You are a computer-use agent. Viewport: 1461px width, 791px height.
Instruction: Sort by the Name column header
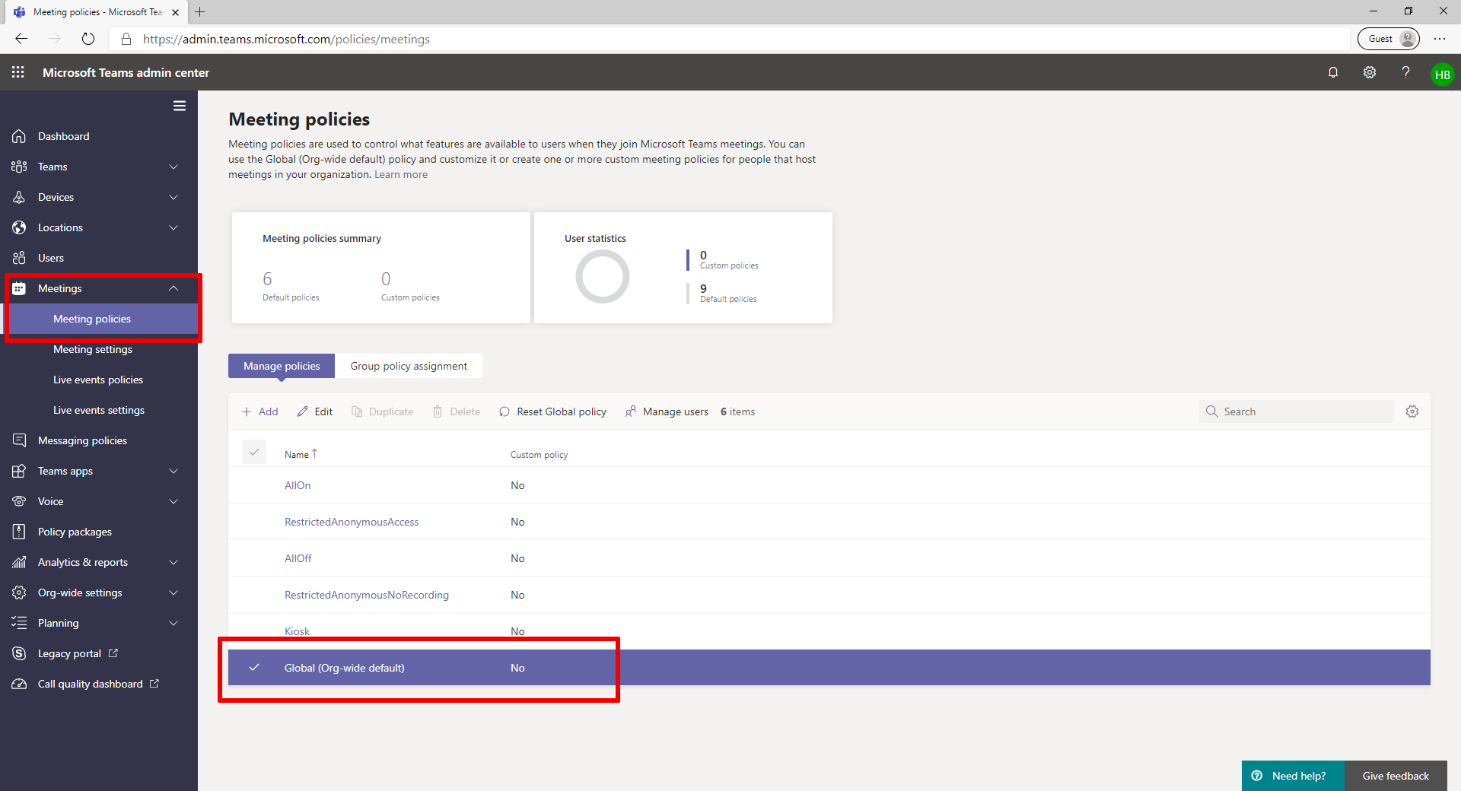click(x=301, y=454)
